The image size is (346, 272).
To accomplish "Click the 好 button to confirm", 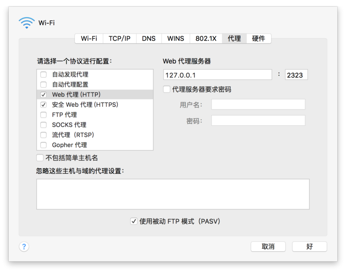I will (x=309, y=247).
